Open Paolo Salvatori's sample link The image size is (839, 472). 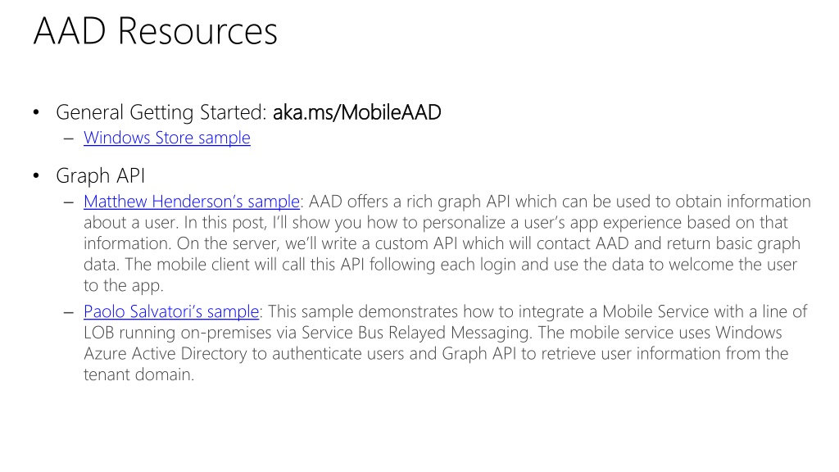point(171,311)
